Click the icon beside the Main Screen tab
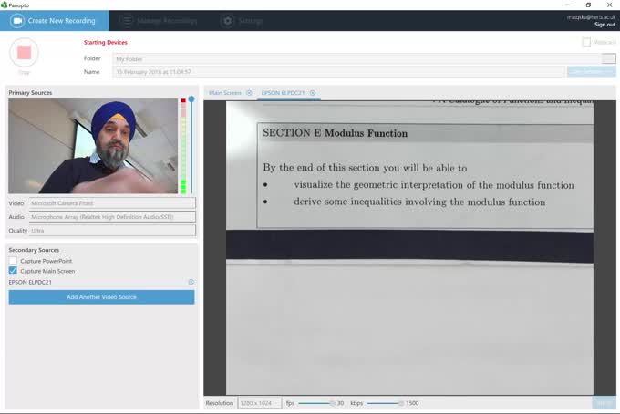The width and height of the screenshot is (620, 414). click(249, 93)
